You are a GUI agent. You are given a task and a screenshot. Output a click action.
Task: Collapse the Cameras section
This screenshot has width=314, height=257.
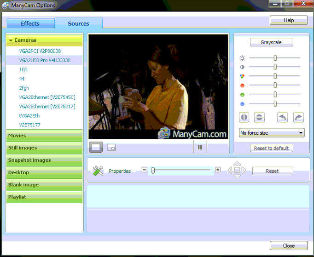coord(44,40)
